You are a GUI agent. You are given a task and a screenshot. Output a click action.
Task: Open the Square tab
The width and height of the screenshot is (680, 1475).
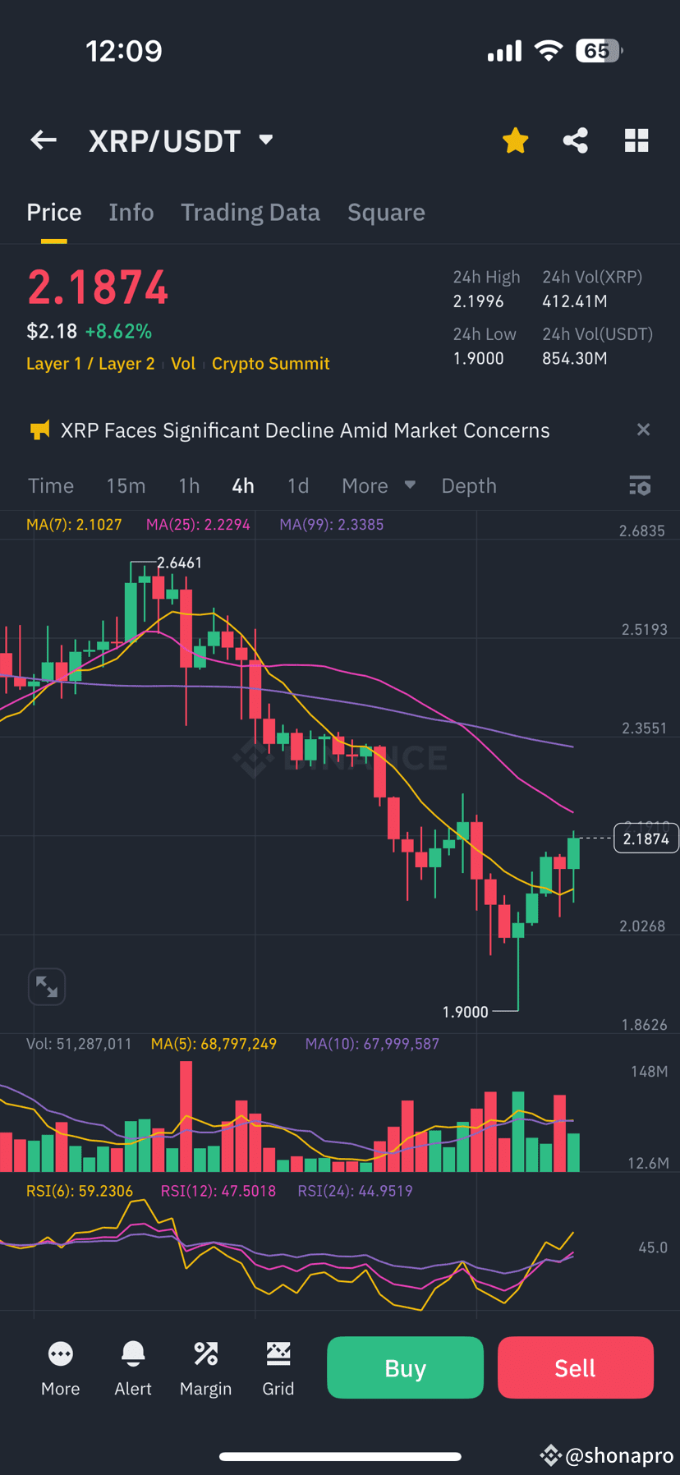point(386,212)
